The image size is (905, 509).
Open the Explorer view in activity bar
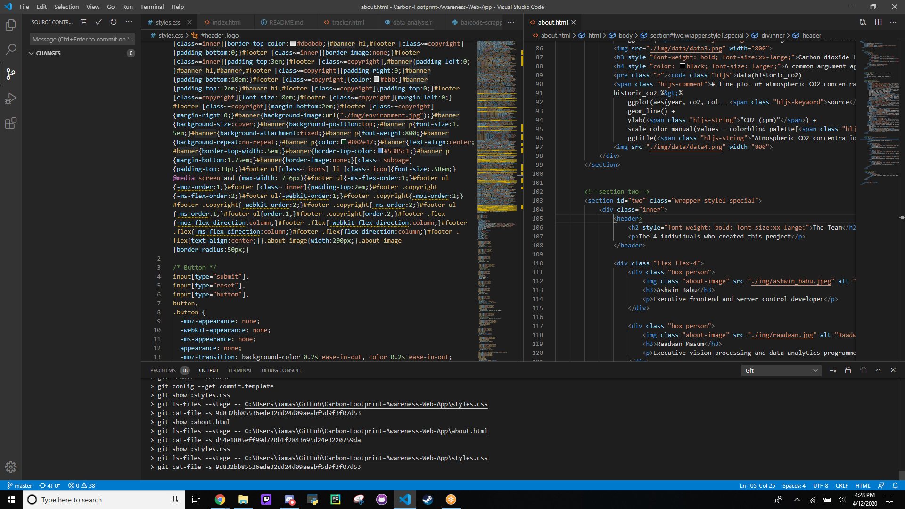click(10, 25)
